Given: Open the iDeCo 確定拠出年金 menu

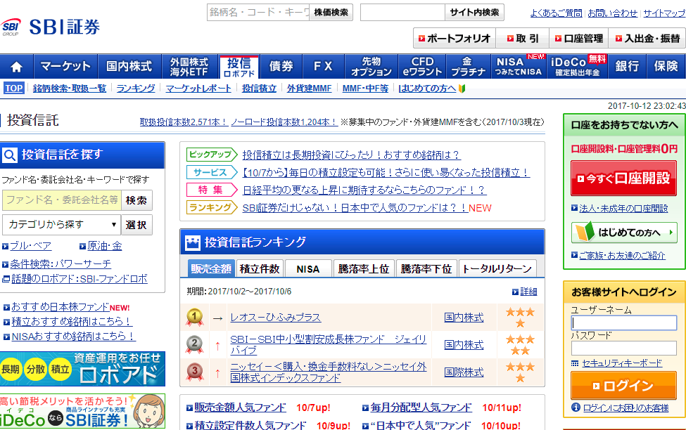Looking at the screenshot, I should coord(578,67).
